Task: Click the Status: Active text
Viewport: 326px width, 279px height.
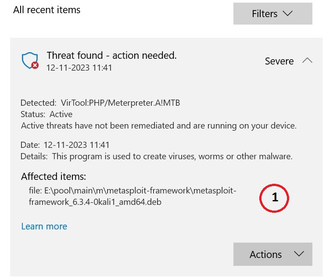Action: click(47, 114)
